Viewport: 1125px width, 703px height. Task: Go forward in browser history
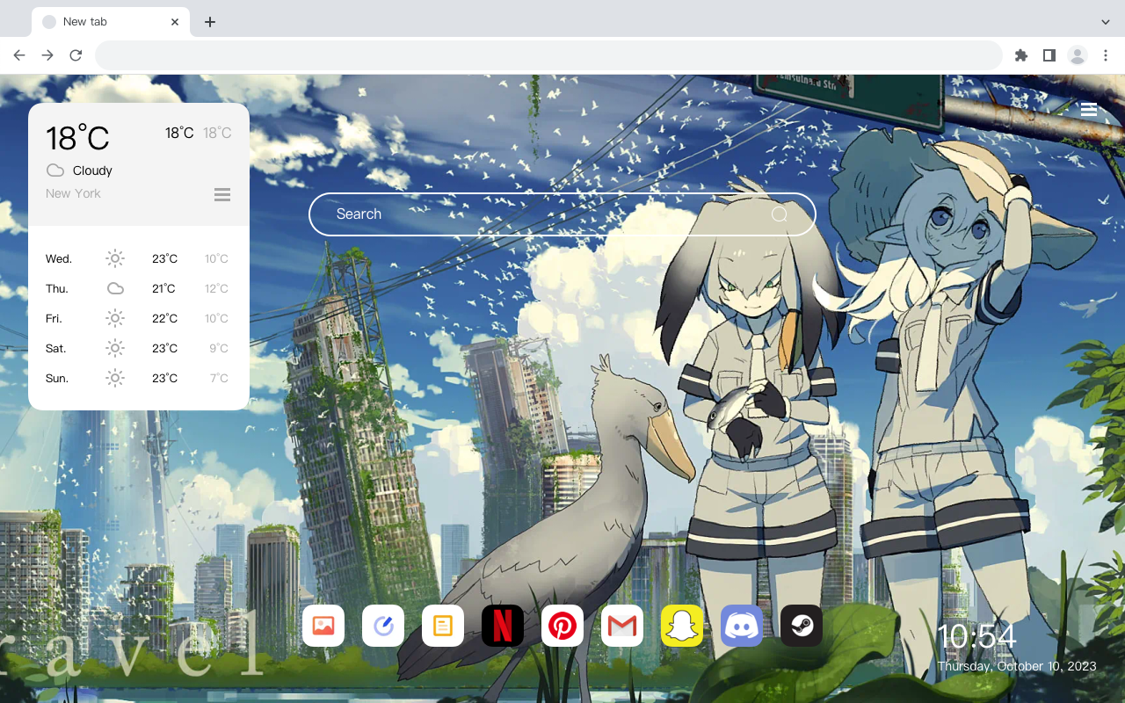point(47,55)
